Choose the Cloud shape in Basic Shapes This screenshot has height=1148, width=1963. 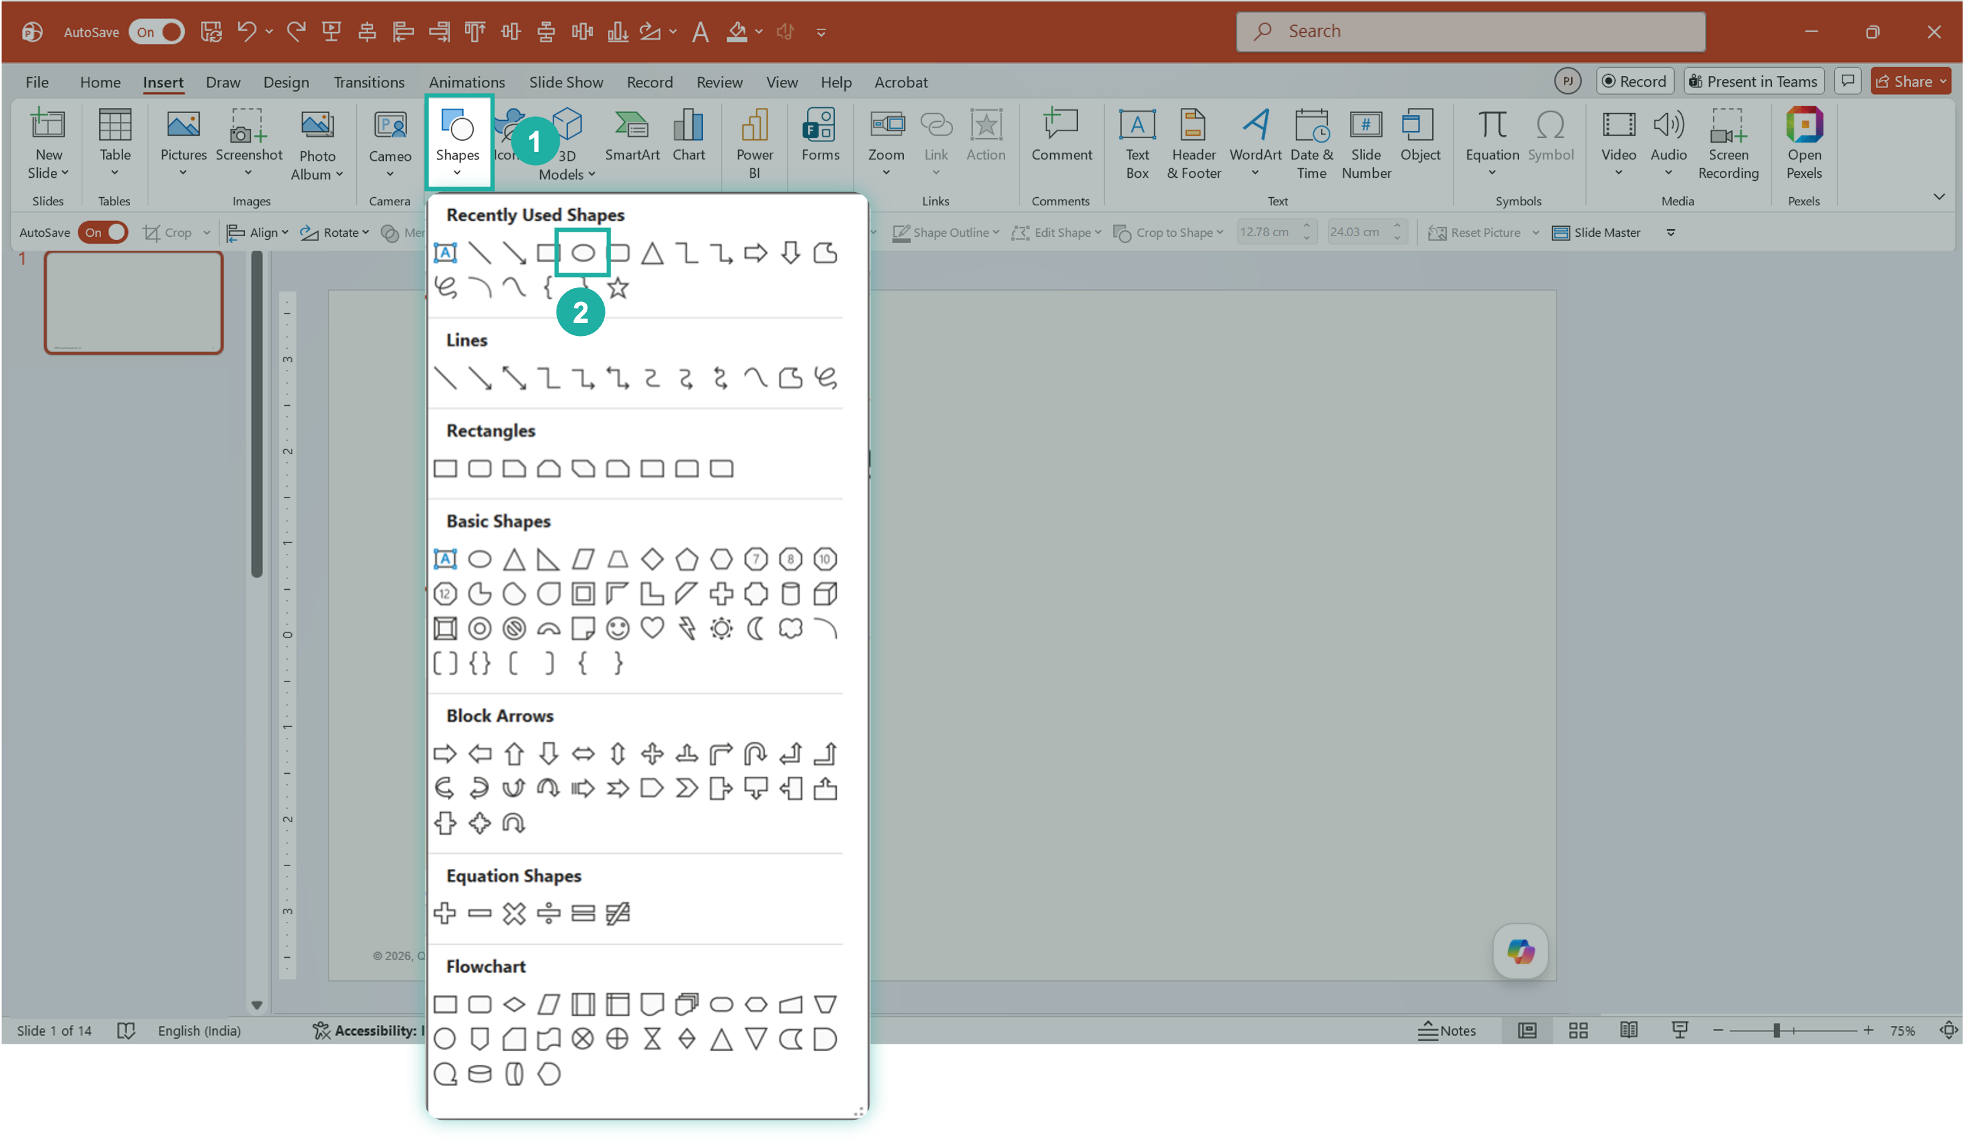(791, 628)
